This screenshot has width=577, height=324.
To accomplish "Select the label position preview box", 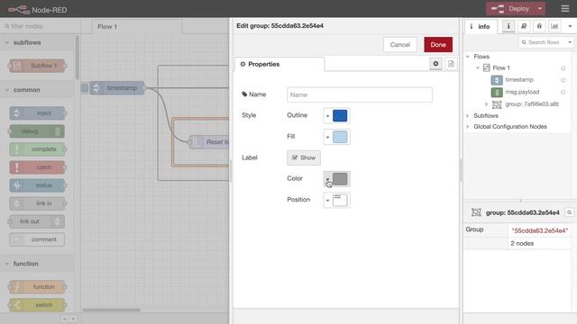I will click(x=340, y=200).
